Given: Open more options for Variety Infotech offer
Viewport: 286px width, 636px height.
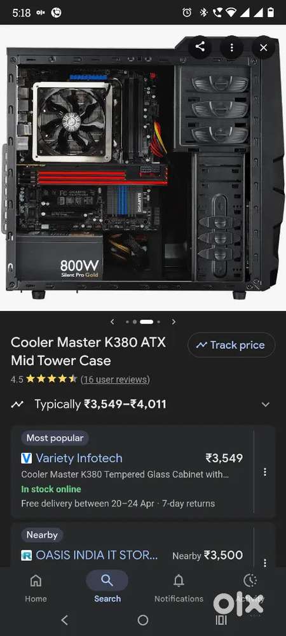Looking at the screenshot, I should pyautogui.click(x=265, y=472).
